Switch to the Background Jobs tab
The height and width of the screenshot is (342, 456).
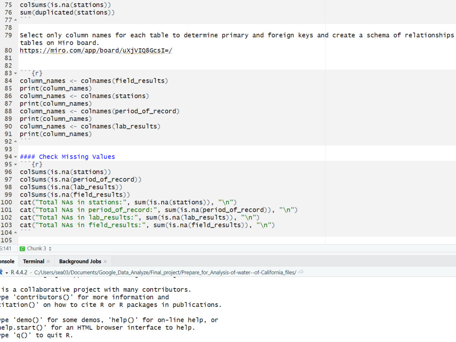[80, 261]
